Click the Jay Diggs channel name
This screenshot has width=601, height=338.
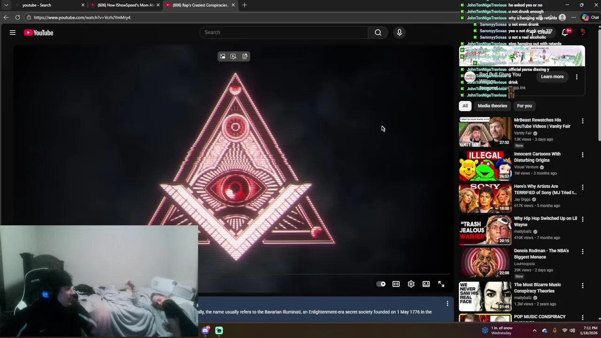point(522,199)
